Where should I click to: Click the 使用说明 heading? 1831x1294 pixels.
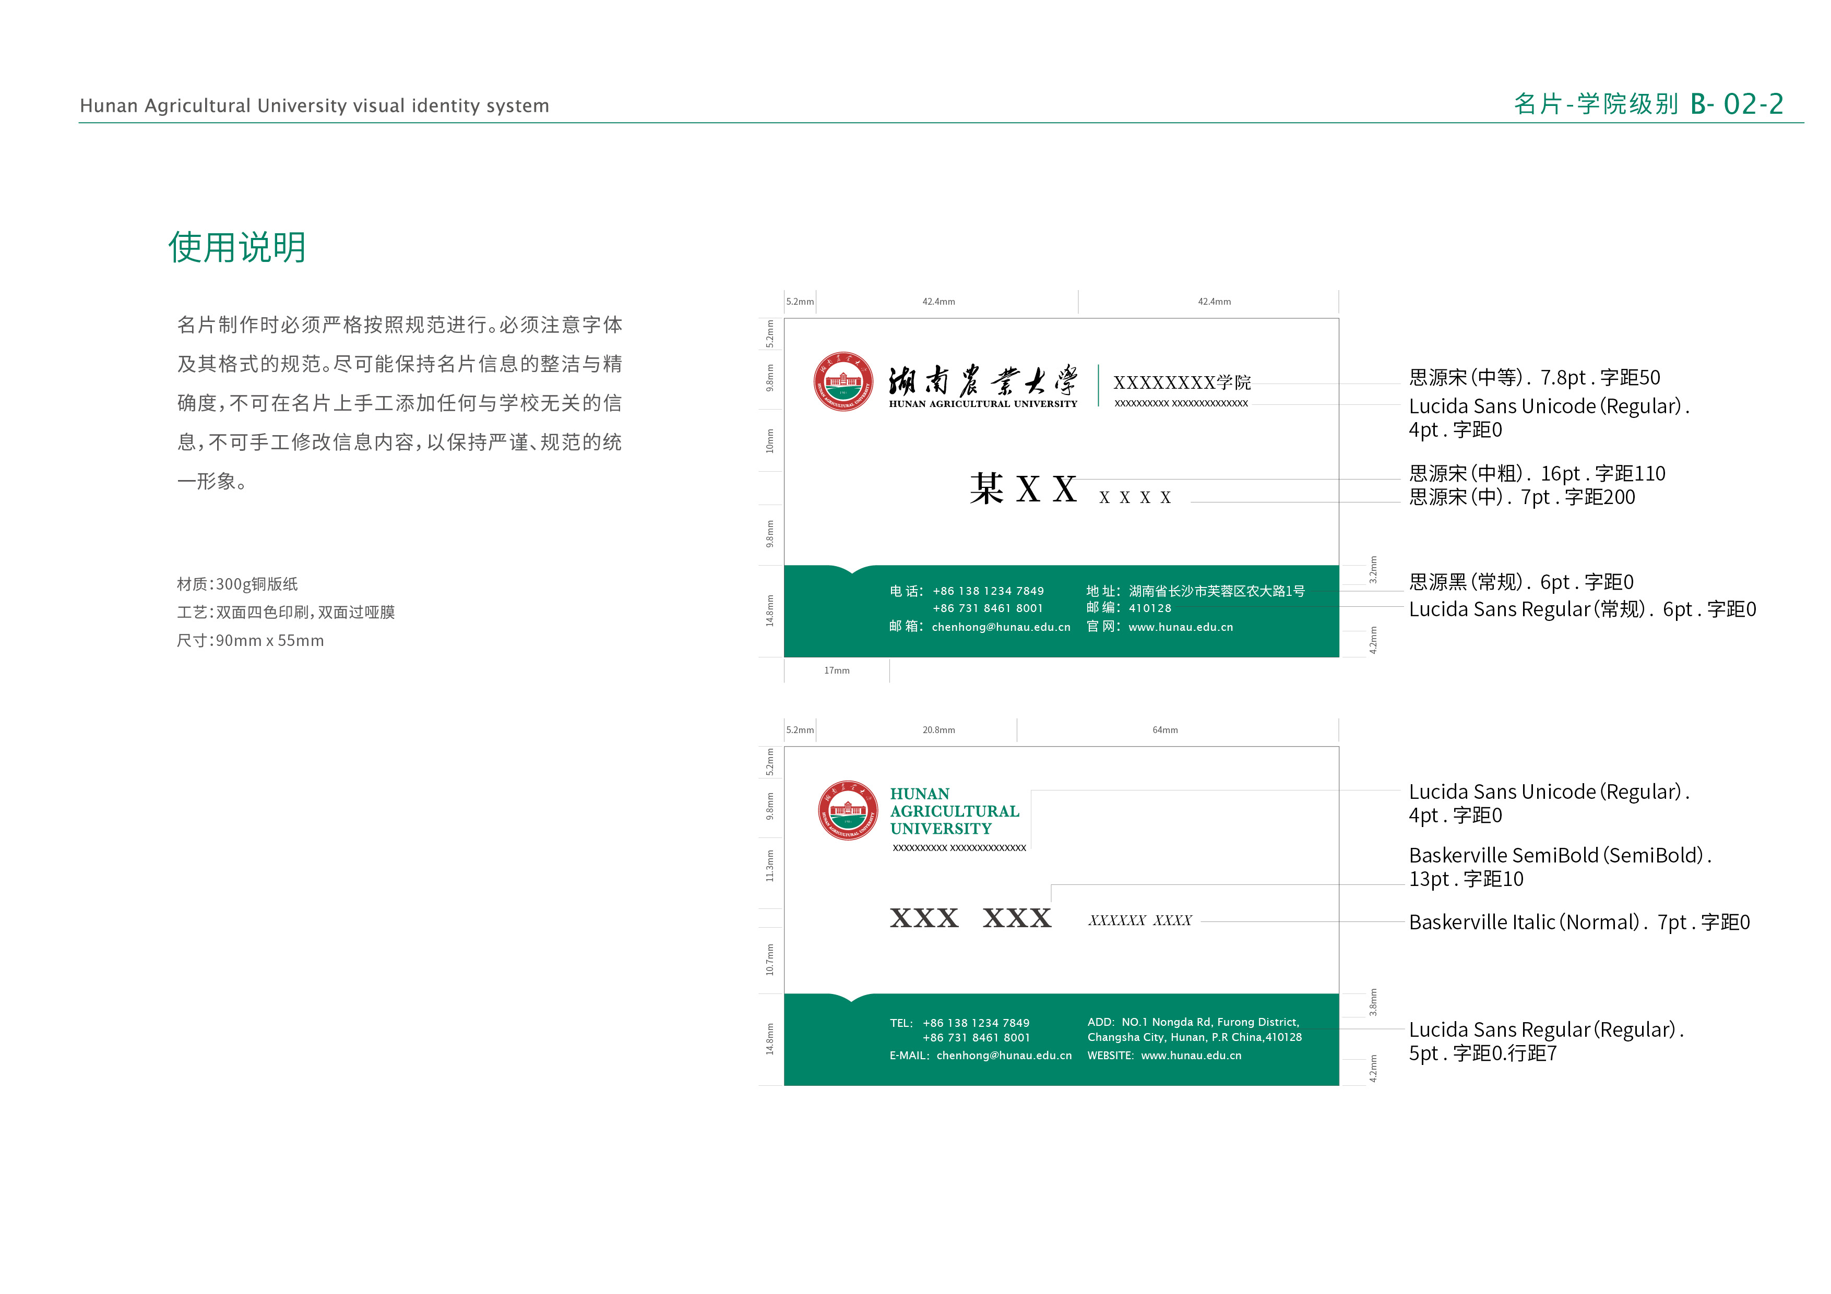click(x=237, y=247)
